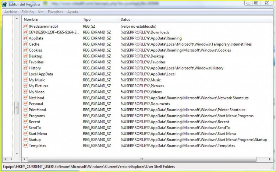
Task: Click the Desktop value icon
Action: (x=26, y=56)
